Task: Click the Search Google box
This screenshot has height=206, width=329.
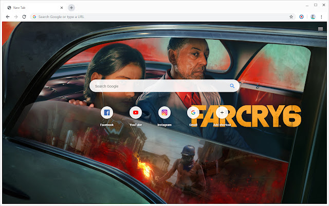Action: tap(164, 86)
